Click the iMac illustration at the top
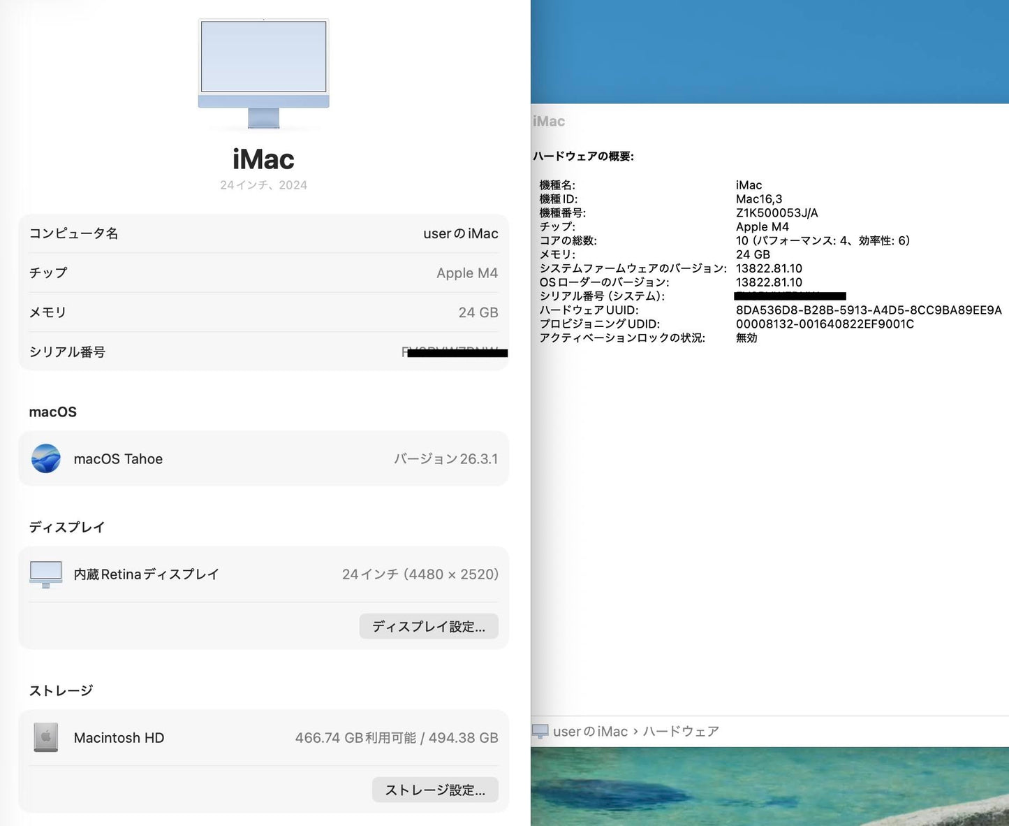 click(263, 73)
